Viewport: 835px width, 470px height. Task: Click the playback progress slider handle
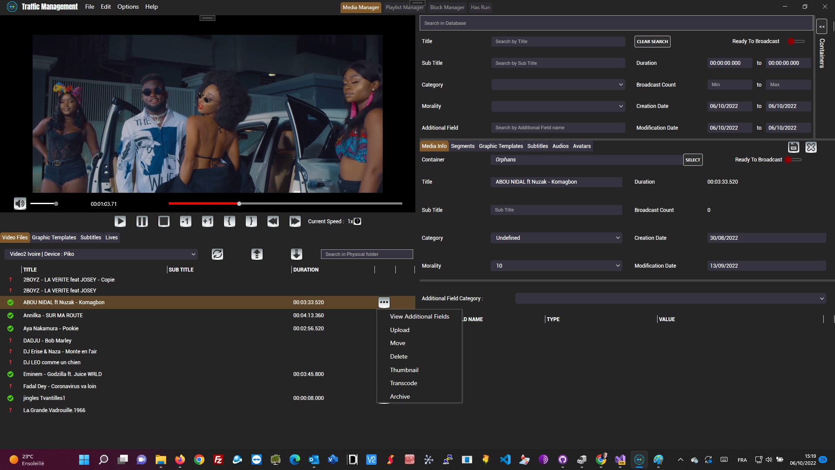click(239, 204)
